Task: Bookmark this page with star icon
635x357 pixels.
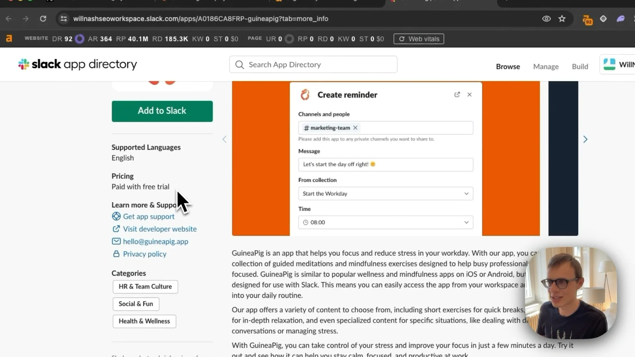Action: point(562,19)
